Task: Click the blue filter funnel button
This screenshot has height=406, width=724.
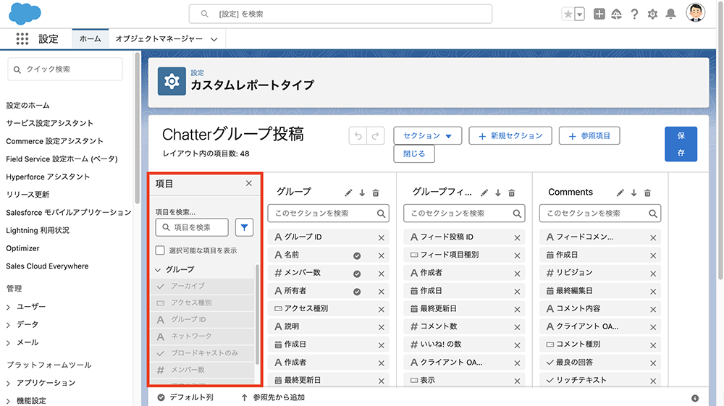Action: [x=244, y=227]
